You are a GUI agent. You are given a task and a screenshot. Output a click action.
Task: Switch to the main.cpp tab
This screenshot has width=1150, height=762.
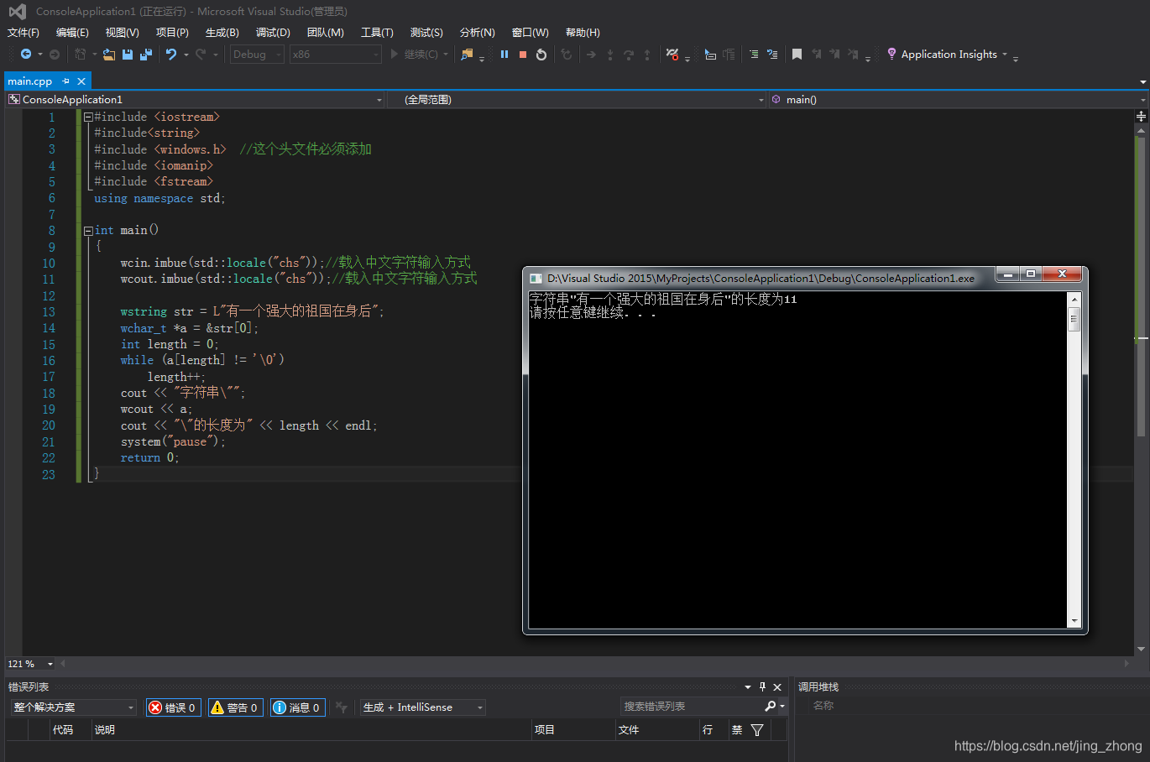tap(29, 81)
